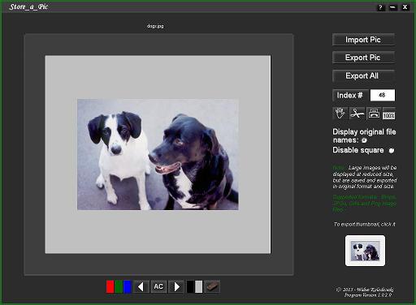Go to next picture with right arrow

pos(176,286)
